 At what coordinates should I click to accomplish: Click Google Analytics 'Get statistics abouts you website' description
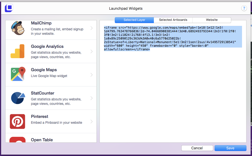56,55
